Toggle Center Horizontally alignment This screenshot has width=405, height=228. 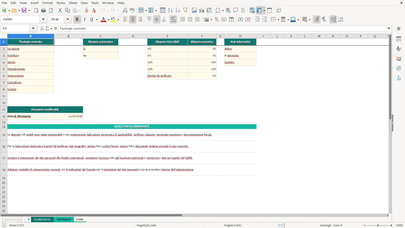coord(133,20)
